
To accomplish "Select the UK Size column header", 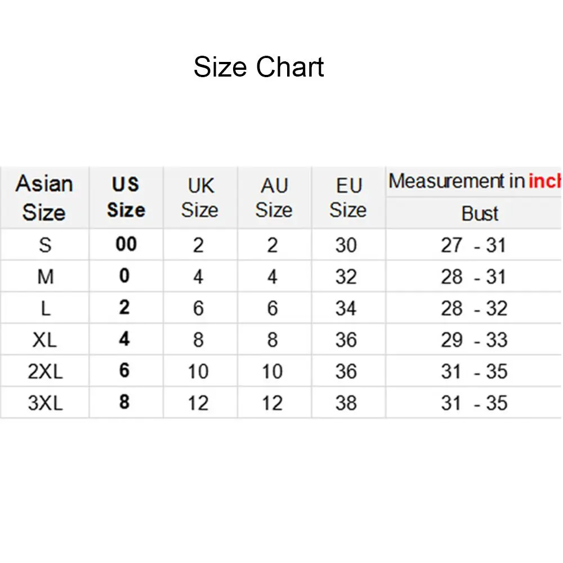I will pyautogui.click(x=200, y=198).
